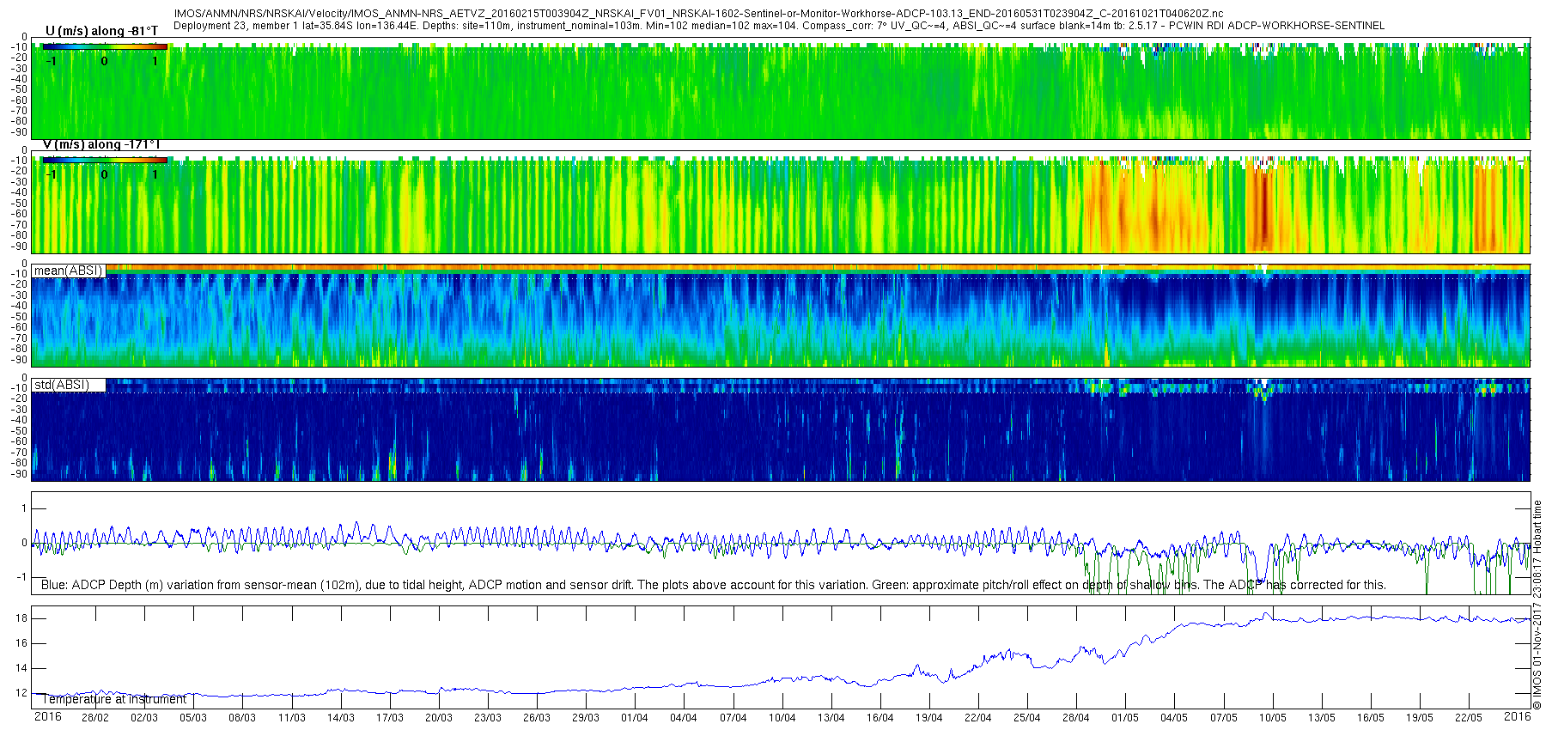Click the '01/04' date tick label
Image resolution: width=1546 pixels, height=730 pixels.
[635, 718]
